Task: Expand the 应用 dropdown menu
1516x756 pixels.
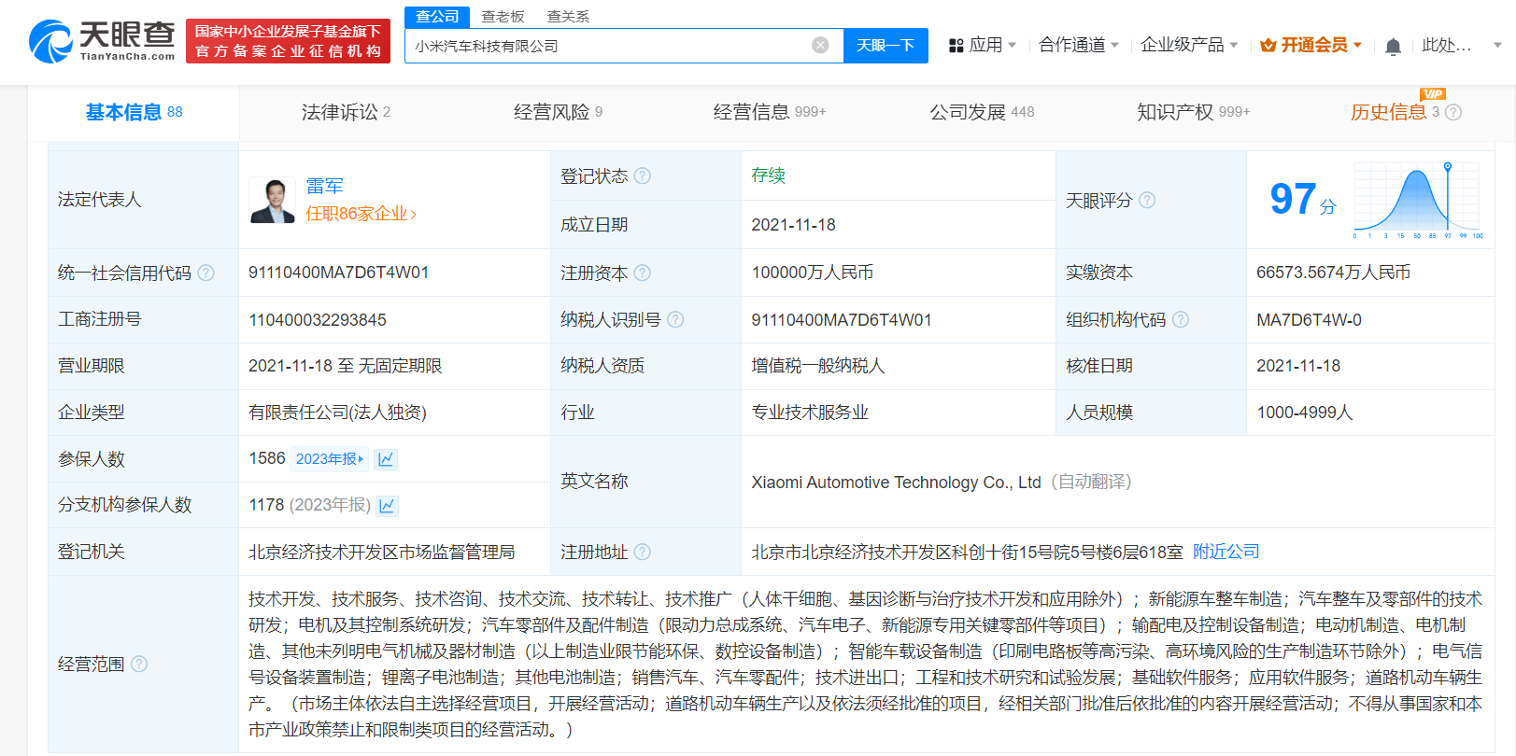Action: pos(1013,45)
